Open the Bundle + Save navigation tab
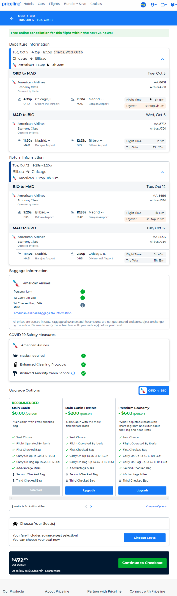Image resolution: width=177 pixels, height=596 pixels. click(75, 4)
